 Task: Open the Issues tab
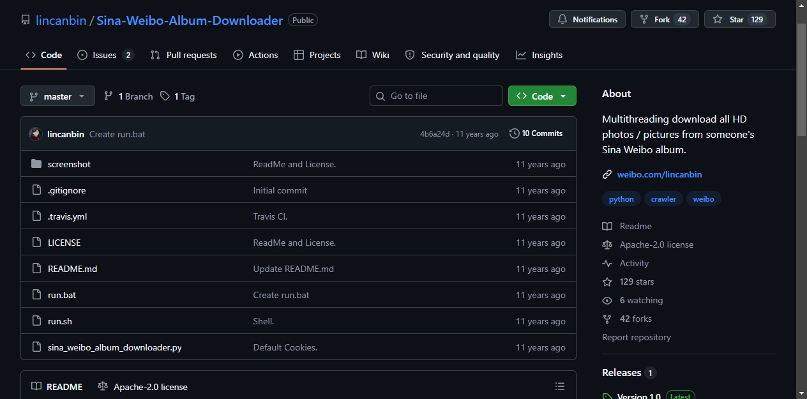pyautogui.click(x=105, y=55)
